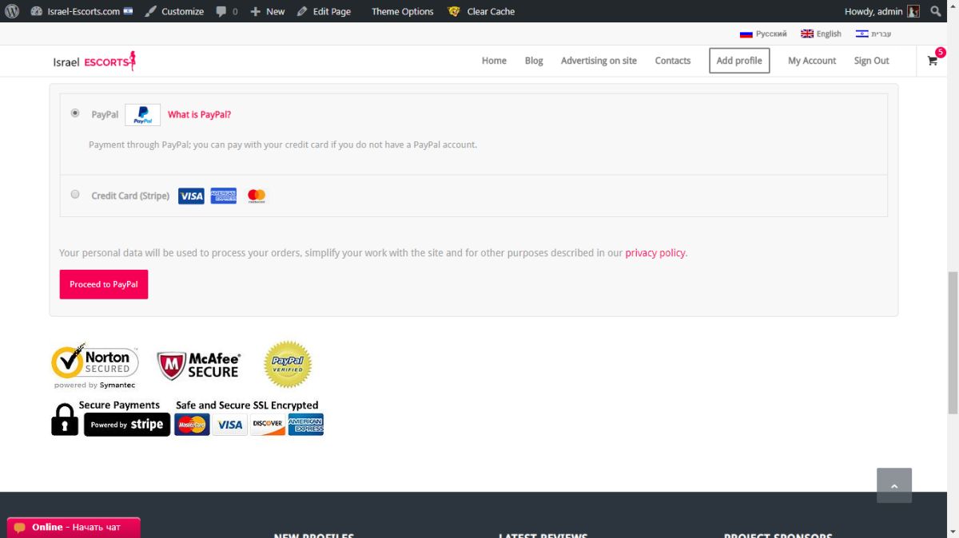Click the Russian flag icon

[x=746, y=34]
